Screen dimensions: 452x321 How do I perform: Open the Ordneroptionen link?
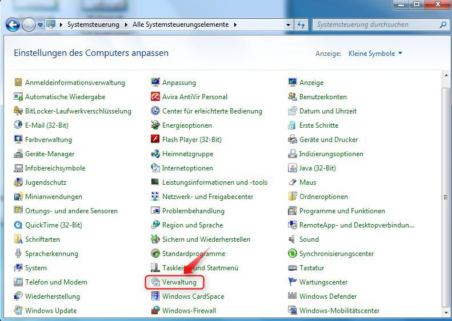pyautogui.click(x=323, y=197)
